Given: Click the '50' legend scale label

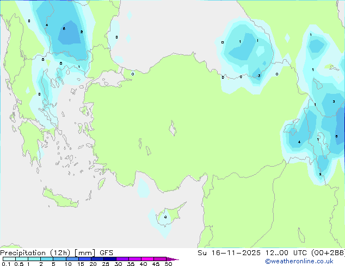Looking at the screenshot, I should tap(168, 264).
